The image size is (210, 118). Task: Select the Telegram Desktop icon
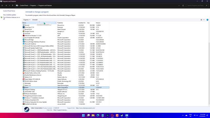[x=24, y=89]
